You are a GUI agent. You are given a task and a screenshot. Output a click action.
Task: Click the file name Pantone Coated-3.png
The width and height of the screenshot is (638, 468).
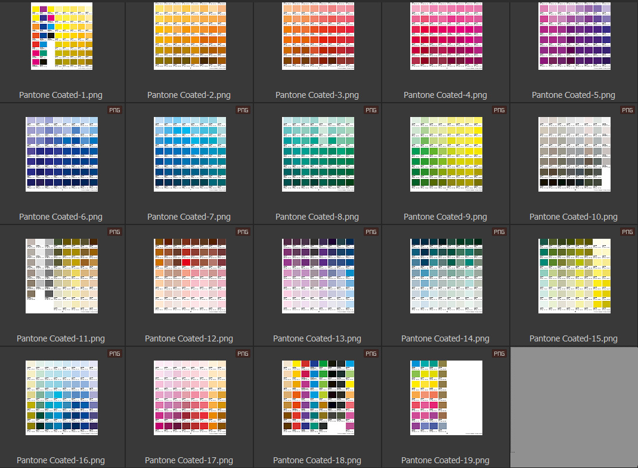coord(317,95)
